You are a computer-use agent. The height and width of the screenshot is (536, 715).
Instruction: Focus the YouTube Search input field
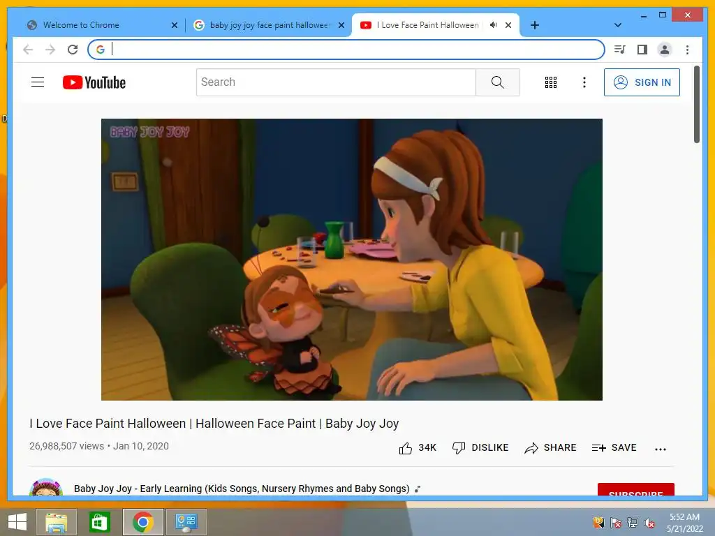coord(336,82)
